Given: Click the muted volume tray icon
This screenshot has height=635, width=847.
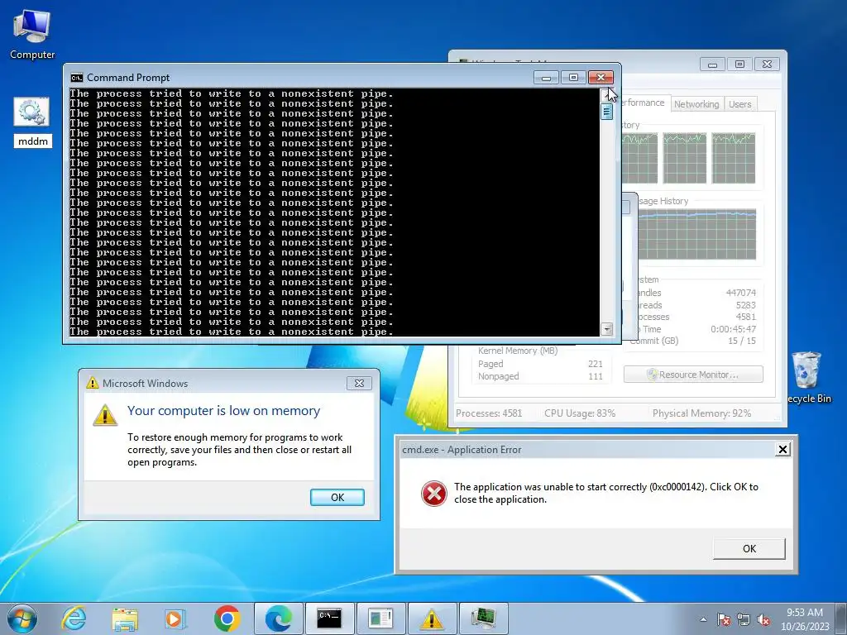Looking at the screenshot, I should (763, 619).
